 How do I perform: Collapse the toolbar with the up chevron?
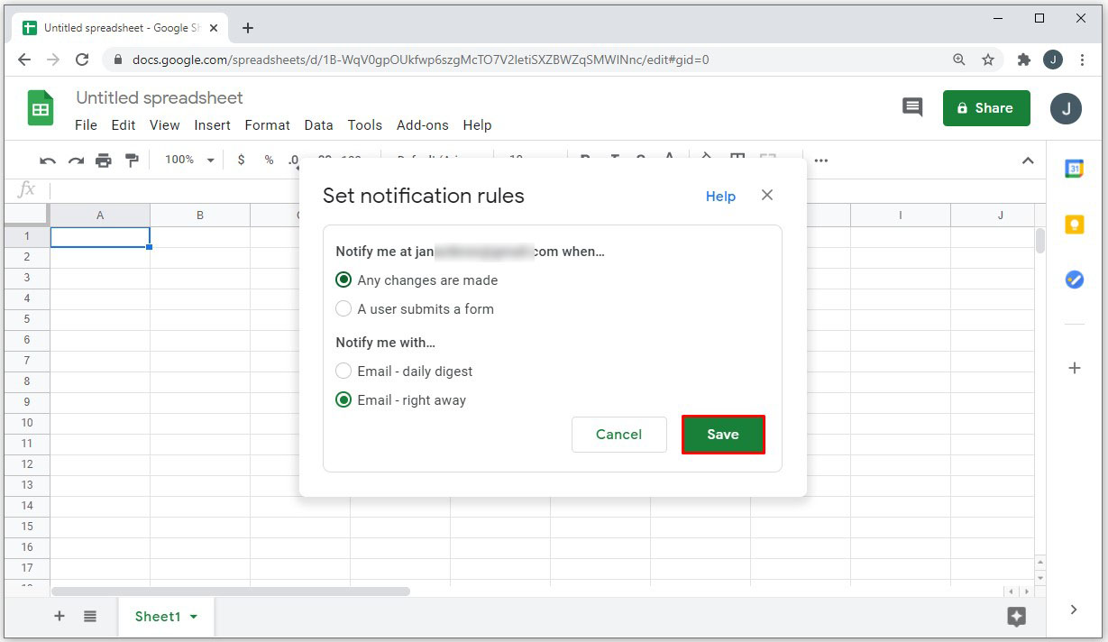coord(1027,160)
